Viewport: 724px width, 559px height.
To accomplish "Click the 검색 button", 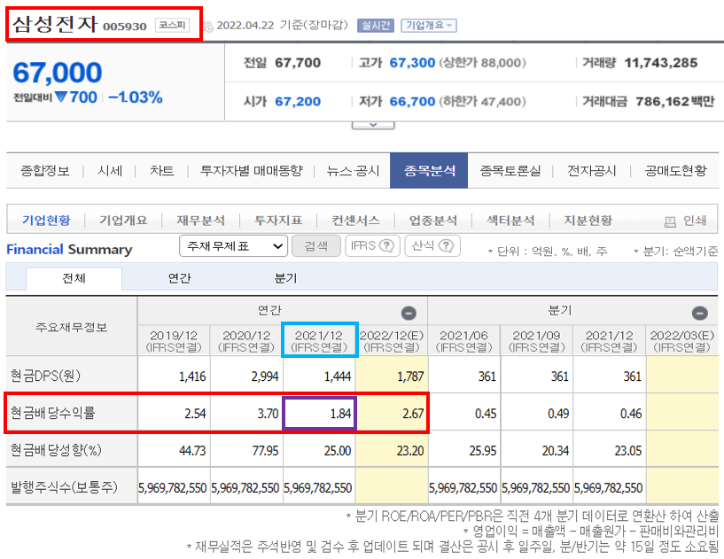I will coord(316,245).
